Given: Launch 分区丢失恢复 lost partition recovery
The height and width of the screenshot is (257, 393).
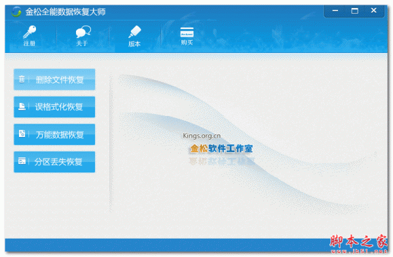Looking at the screenshot, I should click(x=54, y=162).
